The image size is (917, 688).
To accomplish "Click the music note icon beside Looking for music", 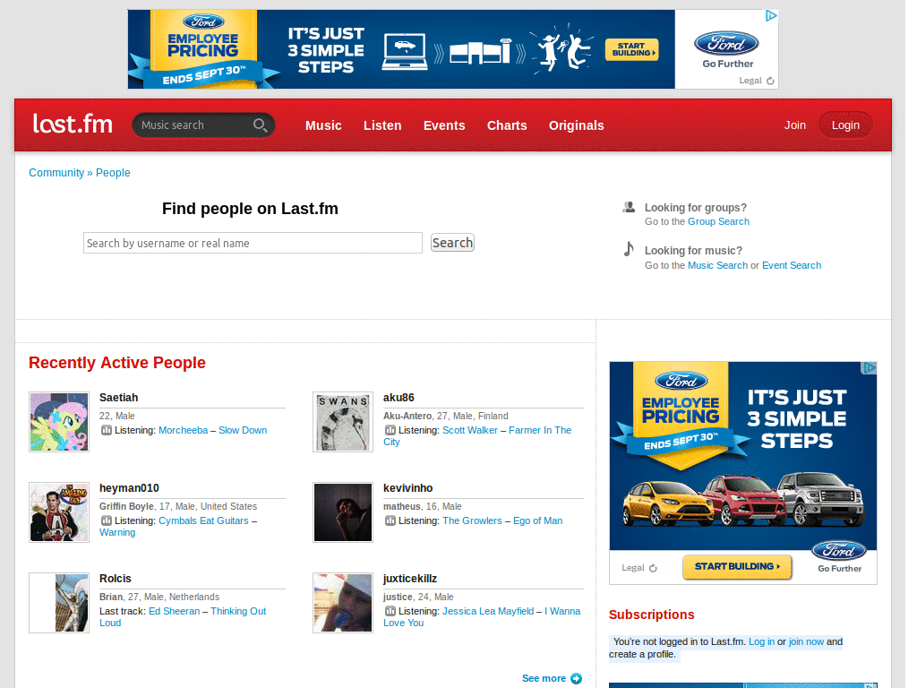I will [629, 249].
